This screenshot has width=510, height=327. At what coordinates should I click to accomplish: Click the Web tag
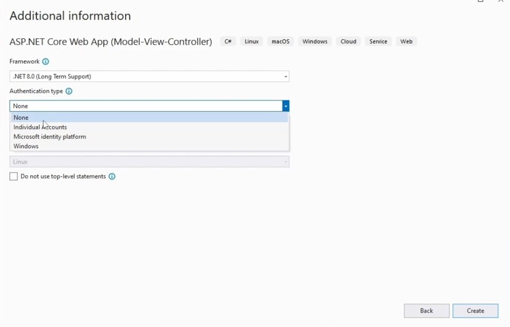coord(406,42)
